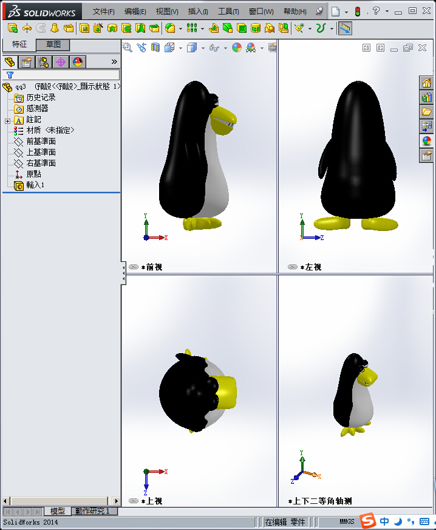The width and height of the screenshot is (436, 530).
Task: Open the 插入(I) menu
Action: [197, 12]
